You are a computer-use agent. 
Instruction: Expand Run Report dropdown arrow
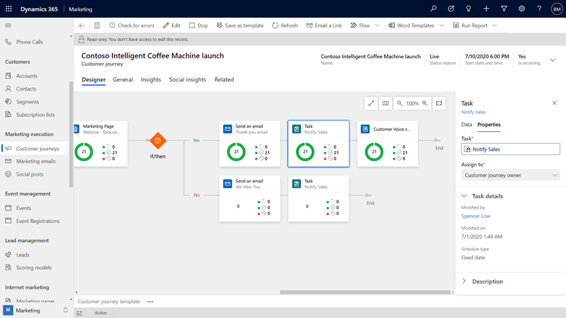click(494, 25)
